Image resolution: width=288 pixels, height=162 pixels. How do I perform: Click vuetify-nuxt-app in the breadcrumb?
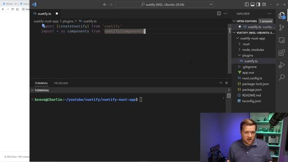click(46, 21)
